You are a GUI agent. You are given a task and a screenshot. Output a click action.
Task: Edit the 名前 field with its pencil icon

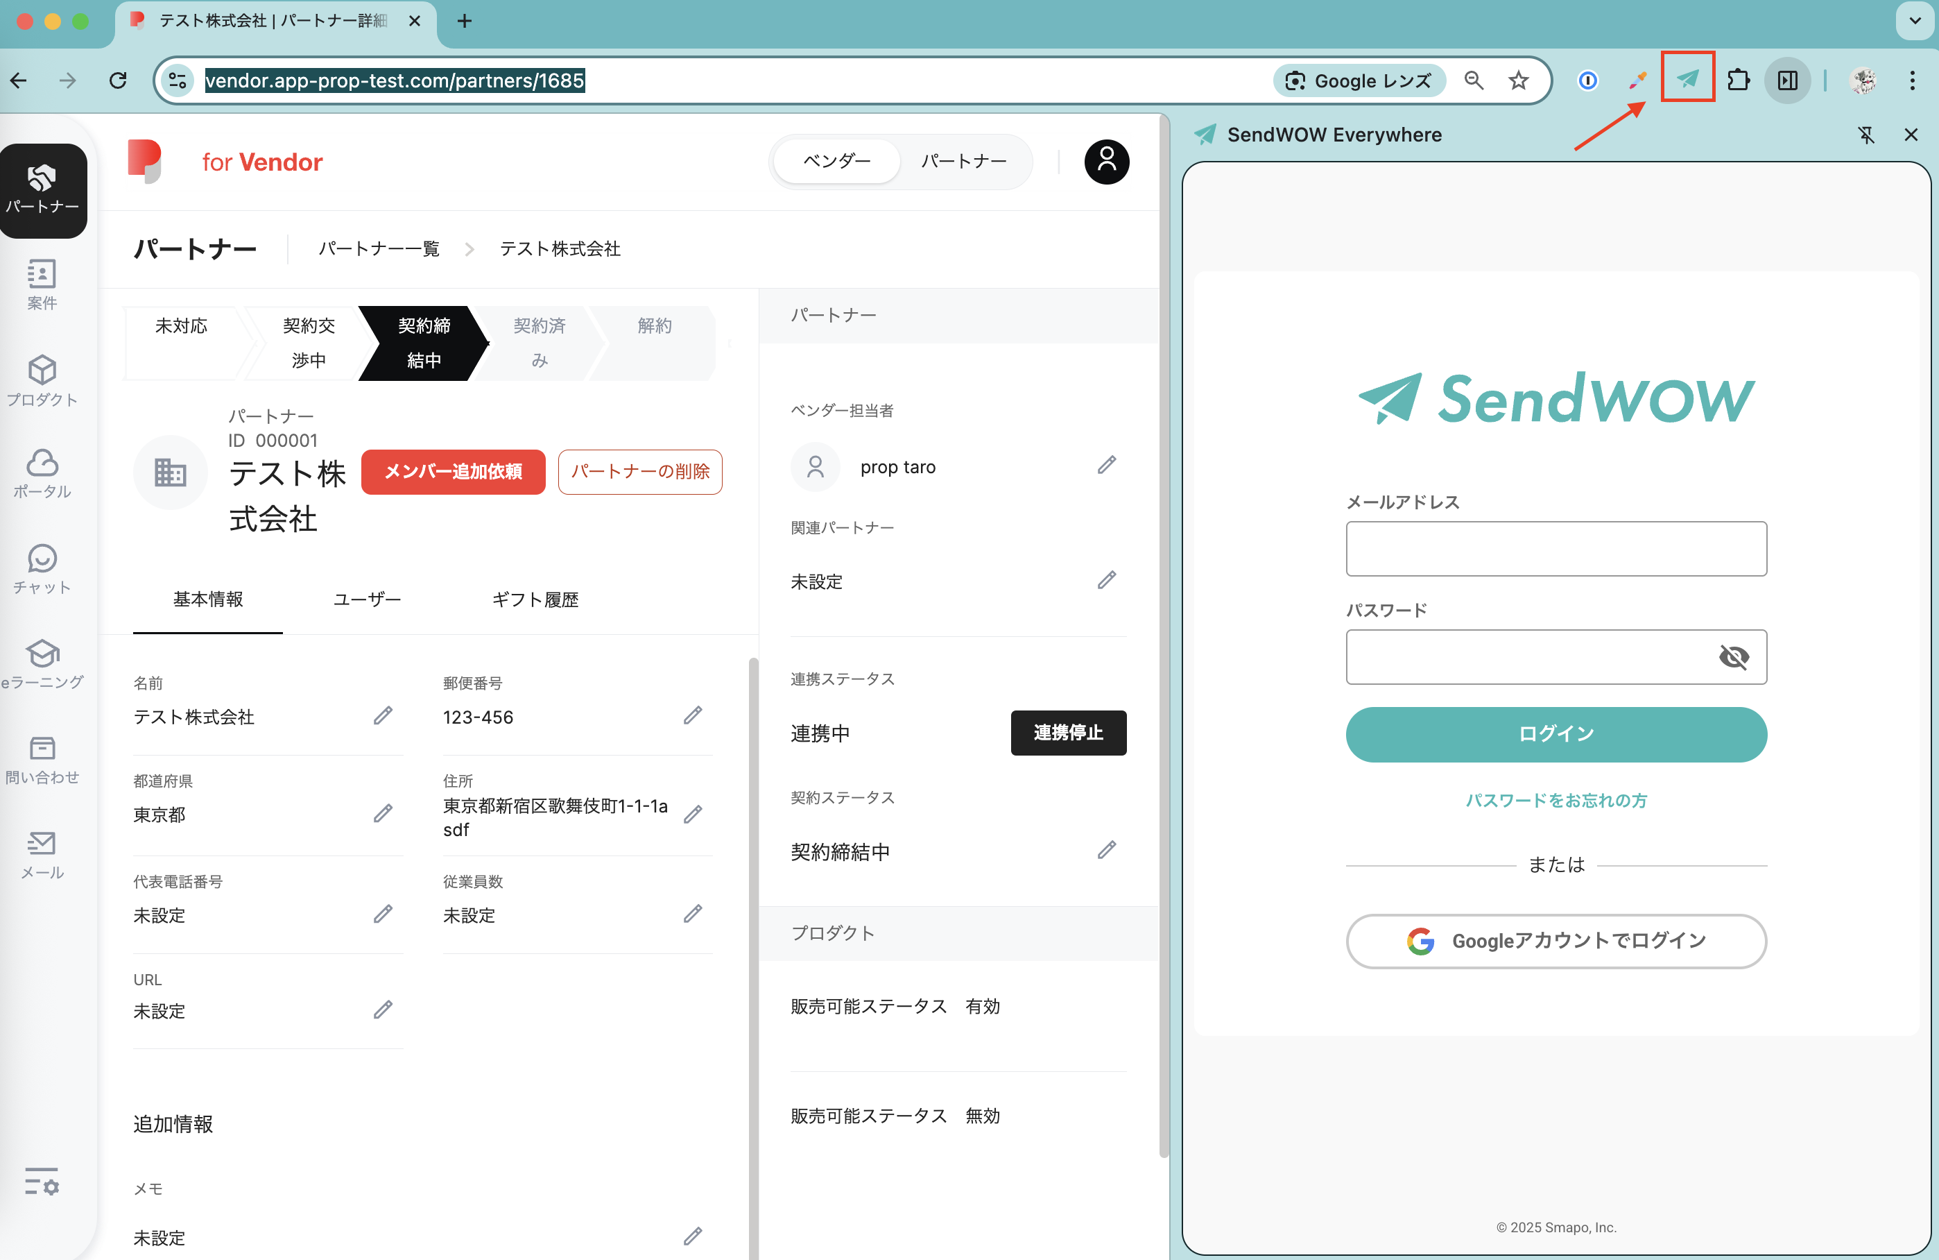click(x=383, y=715)
